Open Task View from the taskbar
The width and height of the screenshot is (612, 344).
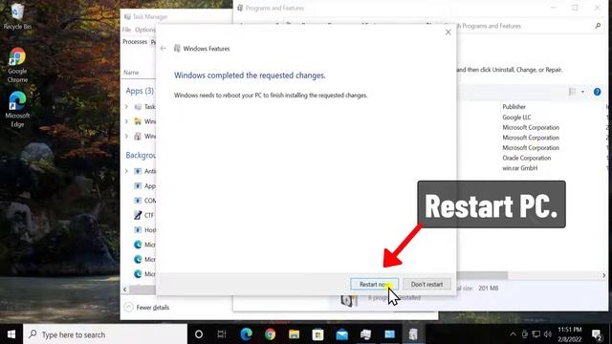click(222, 334)
